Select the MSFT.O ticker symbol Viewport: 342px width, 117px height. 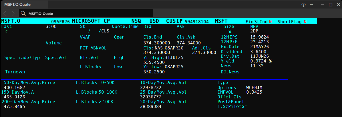point(11,21)
